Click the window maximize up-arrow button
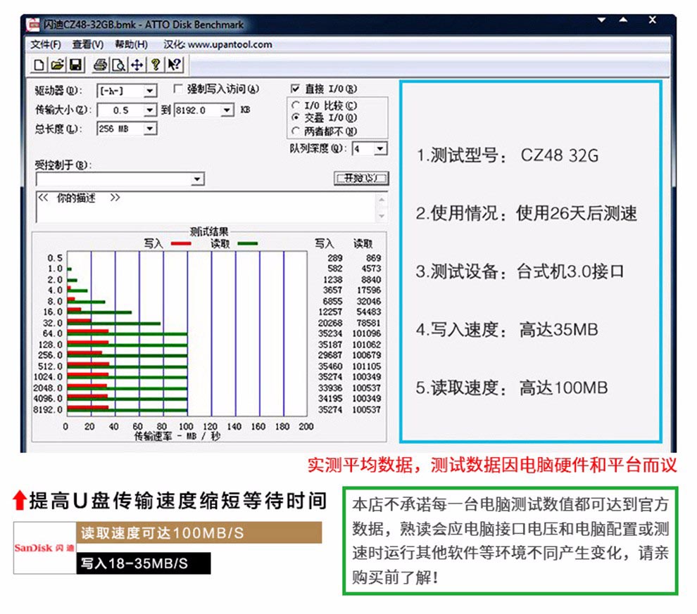Screen dimensions: 697x614 (x=623, y=20)
